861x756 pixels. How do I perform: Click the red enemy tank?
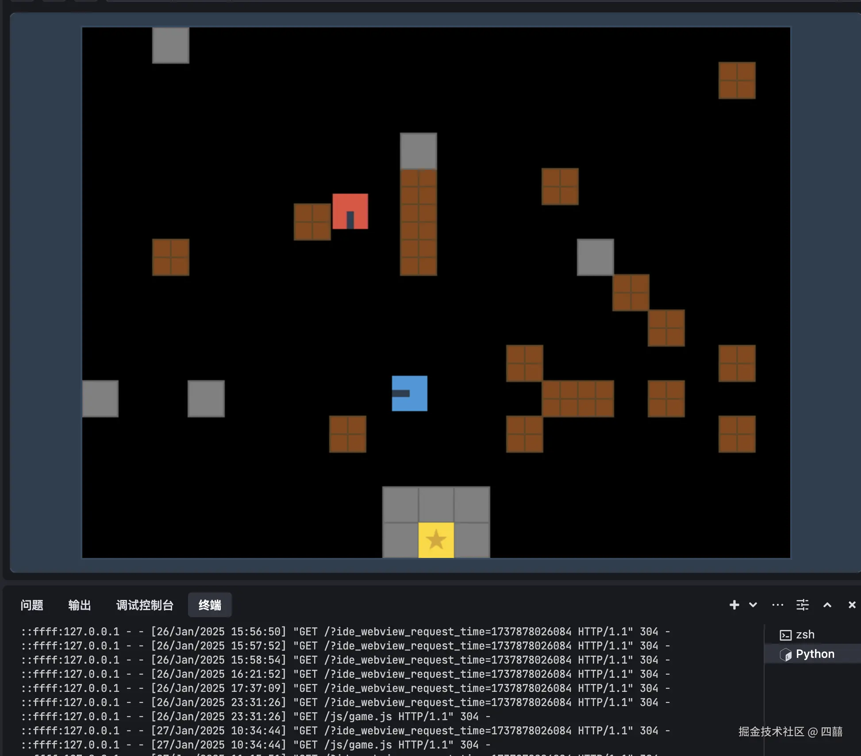[x=350, y=211]
